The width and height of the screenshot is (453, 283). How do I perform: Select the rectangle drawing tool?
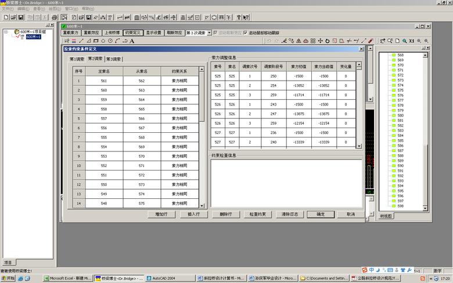[x=95, y=41]
